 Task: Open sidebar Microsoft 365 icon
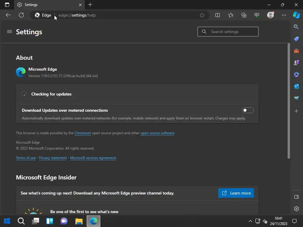(x=296, y=74)
